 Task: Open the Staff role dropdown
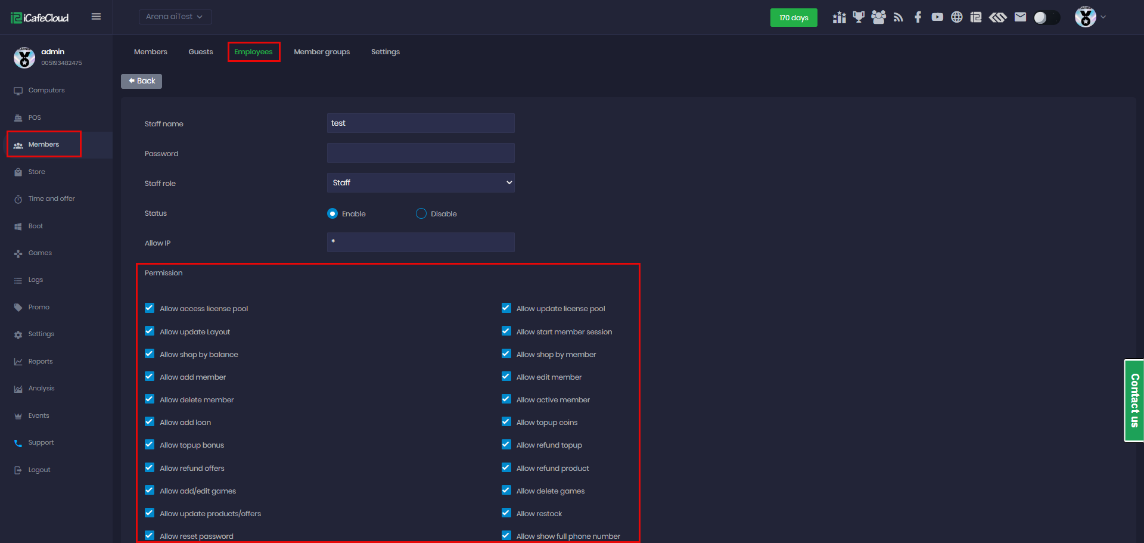pyautogui.click(x=421, y=183)
